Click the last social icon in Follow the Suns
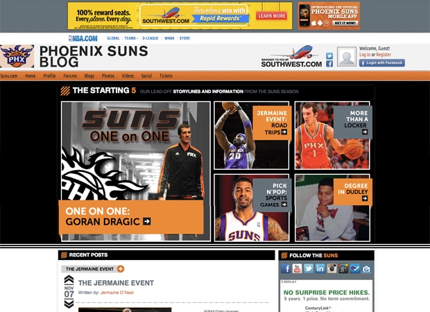This screenshot has width=430, height=312. pos(366,269)
